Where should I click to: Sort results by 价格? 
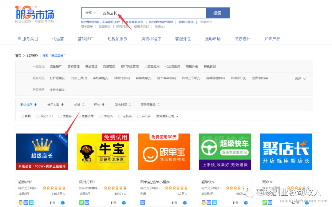79,105
